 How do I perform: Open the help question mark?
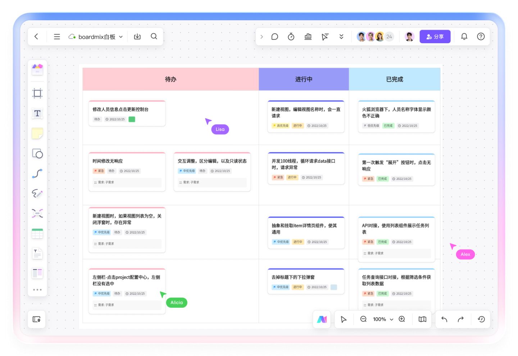481,36
